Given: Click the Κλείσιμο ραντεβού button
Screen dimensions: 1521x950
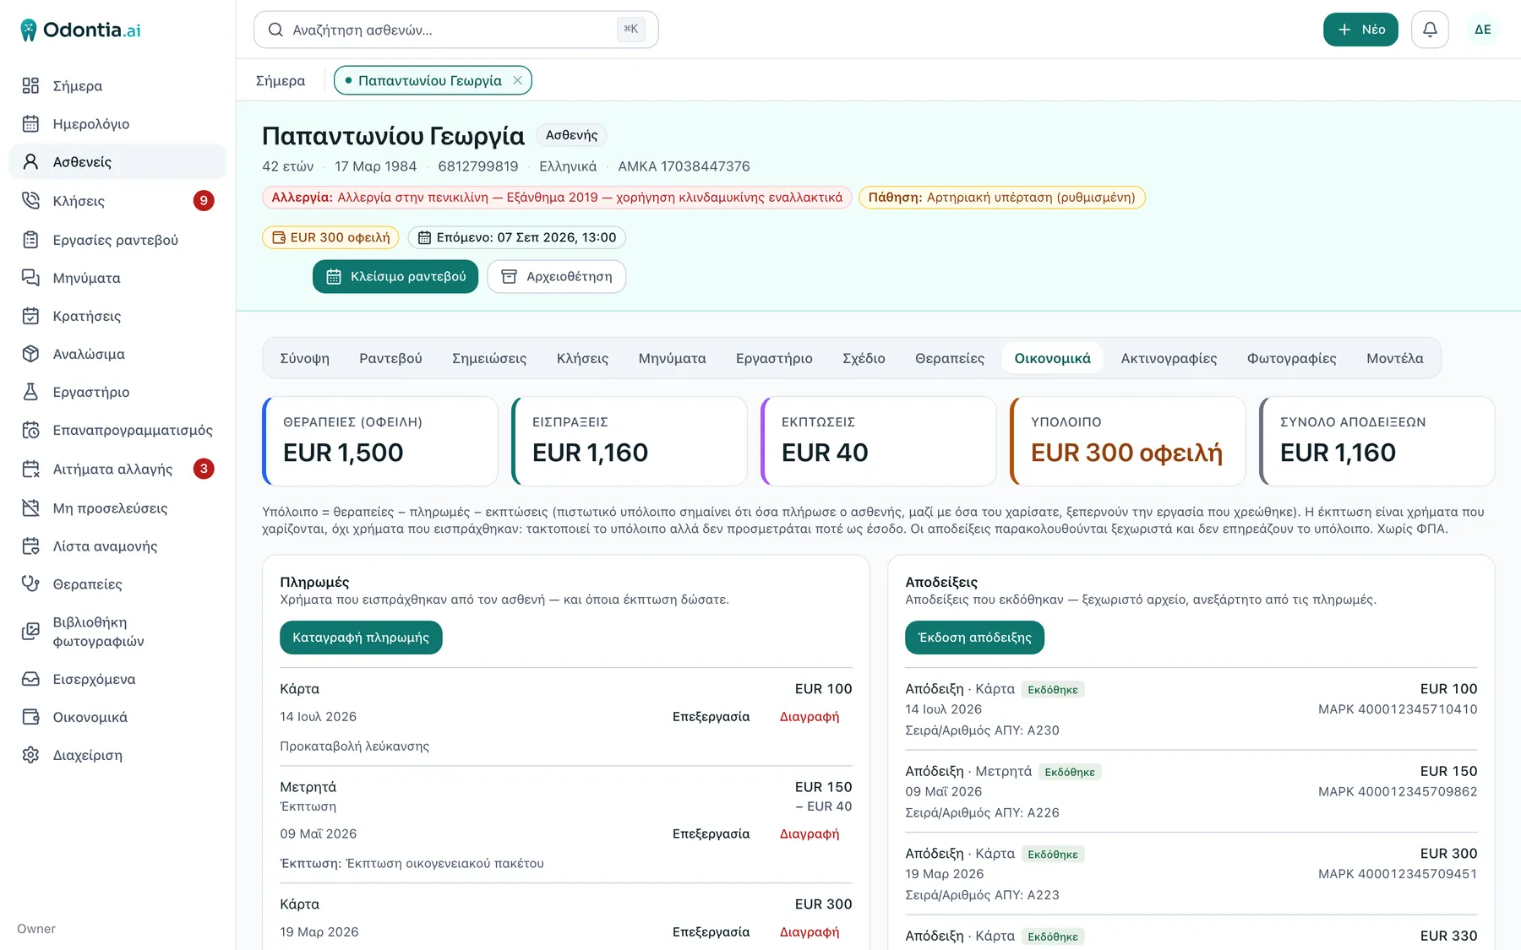Looking at the screenshot, I should coord(395,276).
